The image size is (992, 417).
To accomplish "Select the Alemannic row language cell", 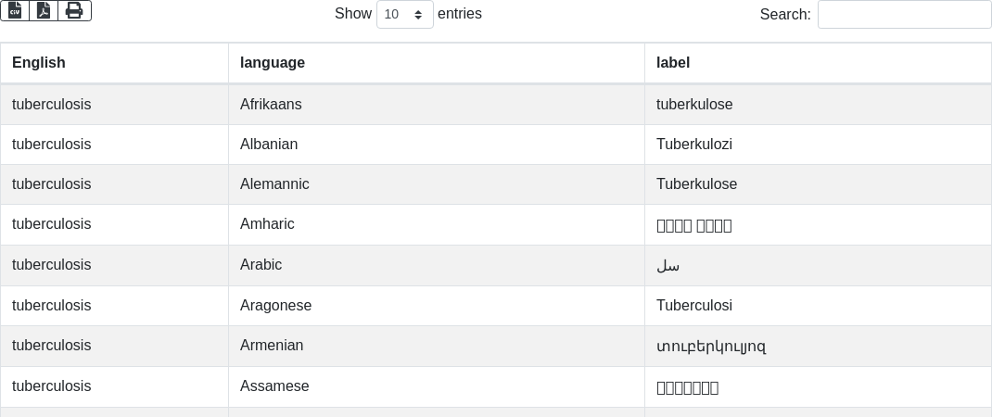I will coord(274,184).
